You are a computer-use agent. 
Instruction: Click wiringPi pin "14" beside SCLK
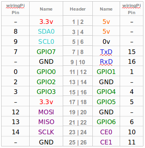point(16,132)
